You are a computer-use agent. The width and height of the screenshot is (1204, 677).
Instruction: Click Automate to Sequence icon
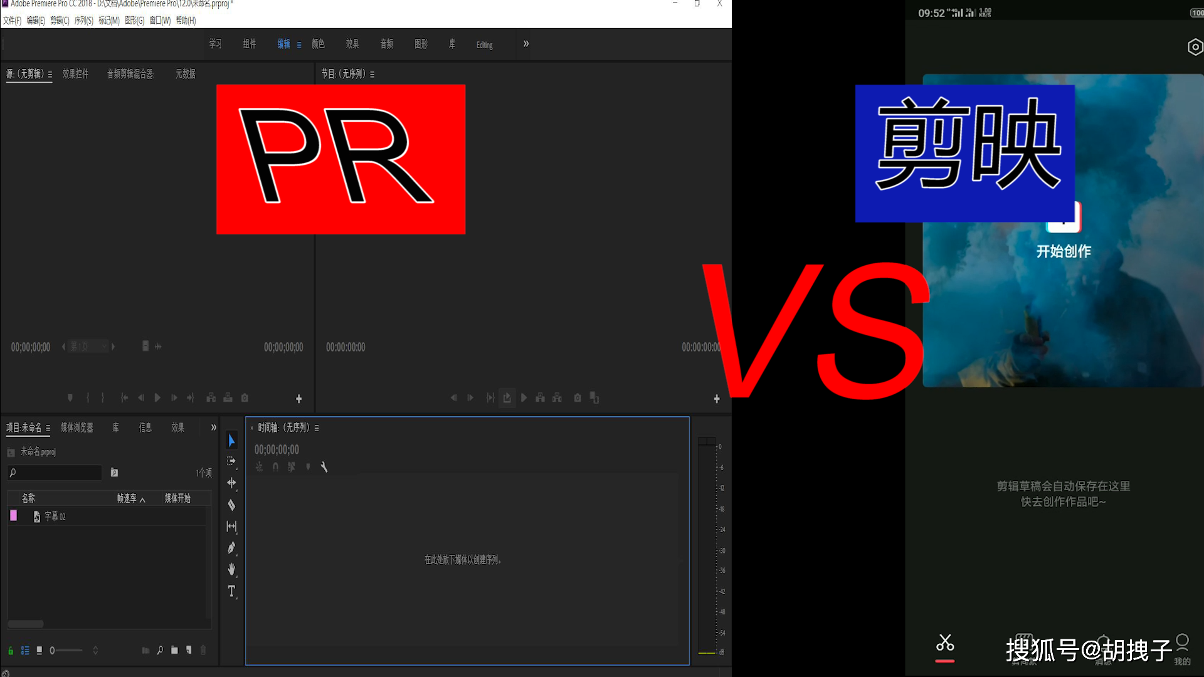click(145, 651)
